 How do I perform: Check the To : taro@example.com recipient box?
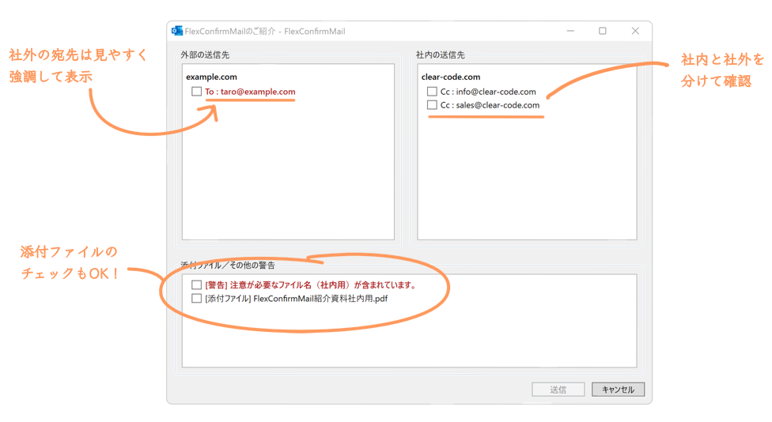pyautogui.click(x=196, y=92)
